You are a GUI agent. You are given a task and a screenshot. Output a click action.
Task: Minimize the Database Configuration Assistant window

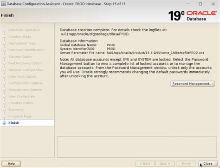pyautogui.click(x=188, y=4)
